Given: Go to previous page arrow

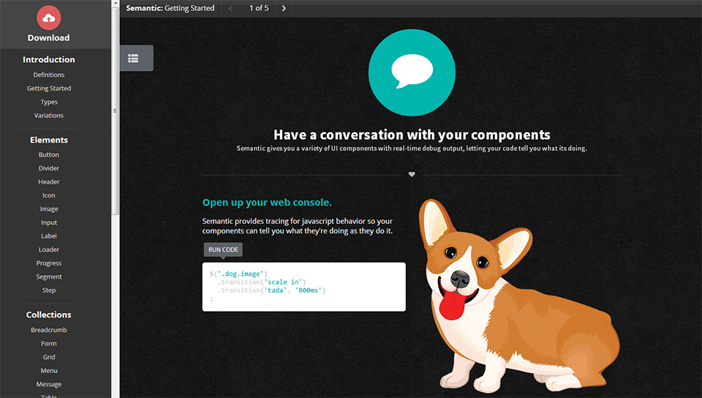Looking at the screenshot, I should coord(230,8).
